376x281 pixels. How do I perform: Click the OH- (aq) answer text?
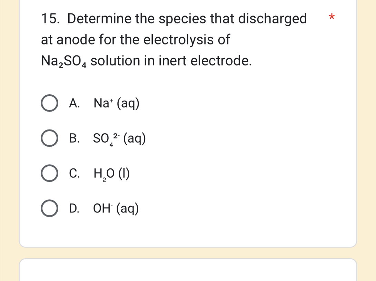click(116, 208)
